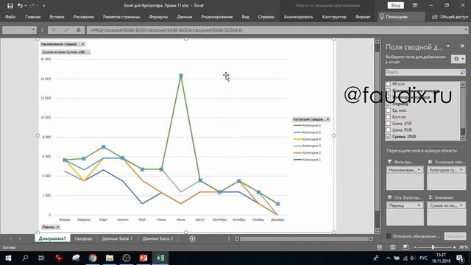Open the Файл menu

10,17
